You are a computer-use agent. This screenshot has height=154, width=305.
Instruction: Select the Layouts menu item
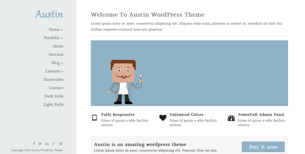click(x=53, y=71)
